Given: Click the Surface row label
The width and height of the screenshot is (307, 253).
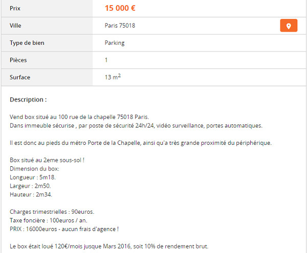Looking at the screenshot, I should tap(20, 78).
